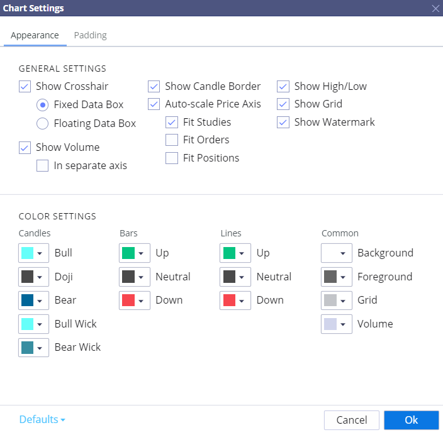Open the Bull candle color picker

(x=33, y=253)
